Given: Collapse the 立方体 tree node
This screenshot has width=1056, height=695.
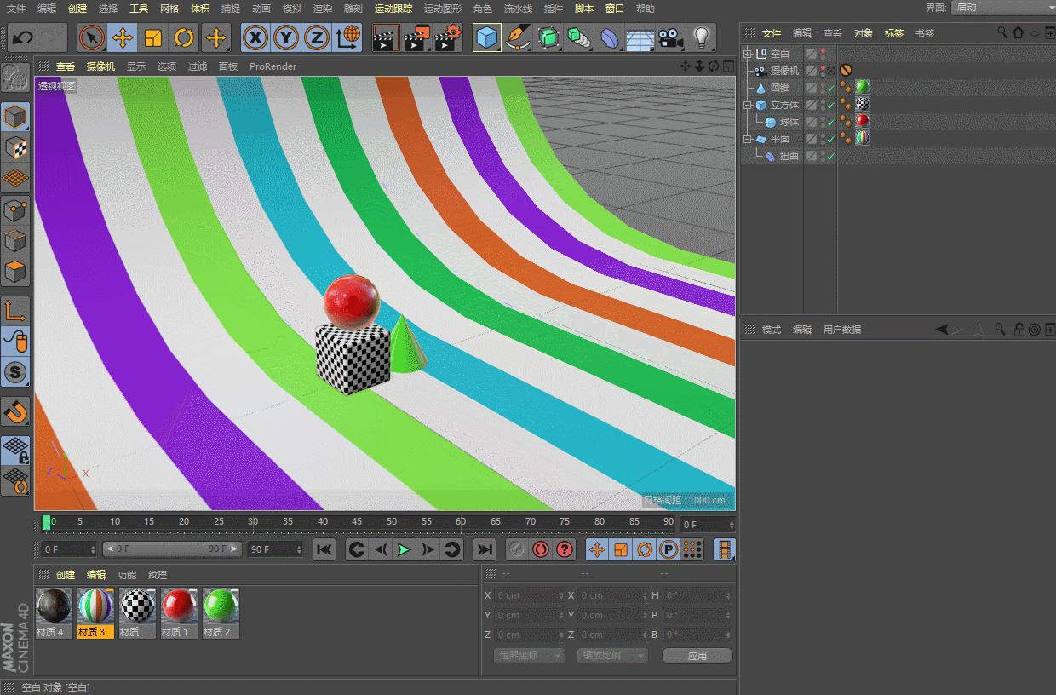Looking at the screenshot, I should [748, 105].
